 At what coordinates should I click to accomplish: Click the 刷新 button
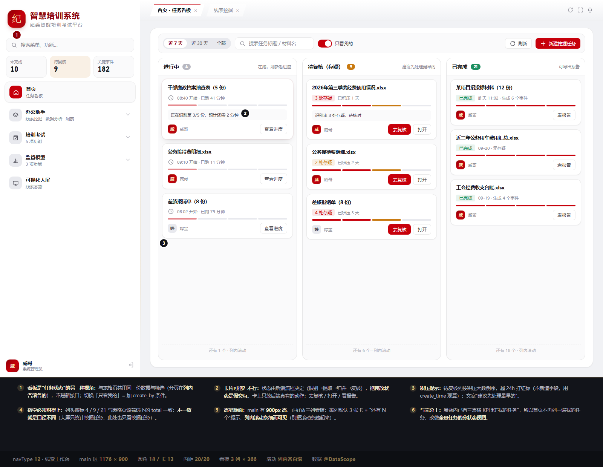click(518, 43)
